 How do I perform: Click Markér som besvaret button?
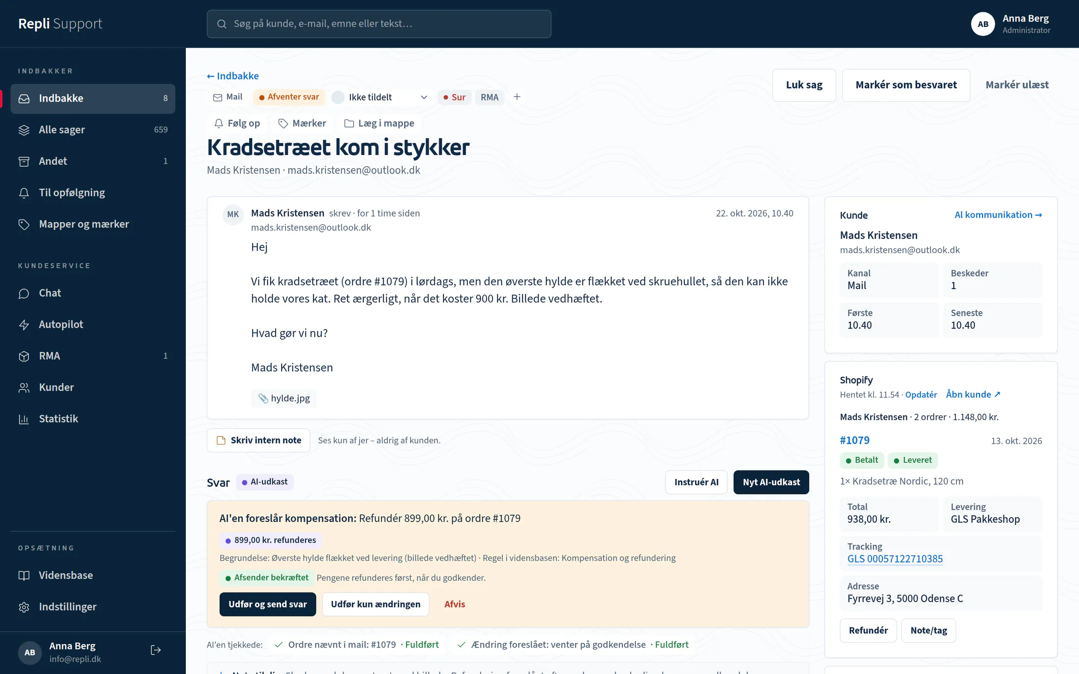point(906,85)
